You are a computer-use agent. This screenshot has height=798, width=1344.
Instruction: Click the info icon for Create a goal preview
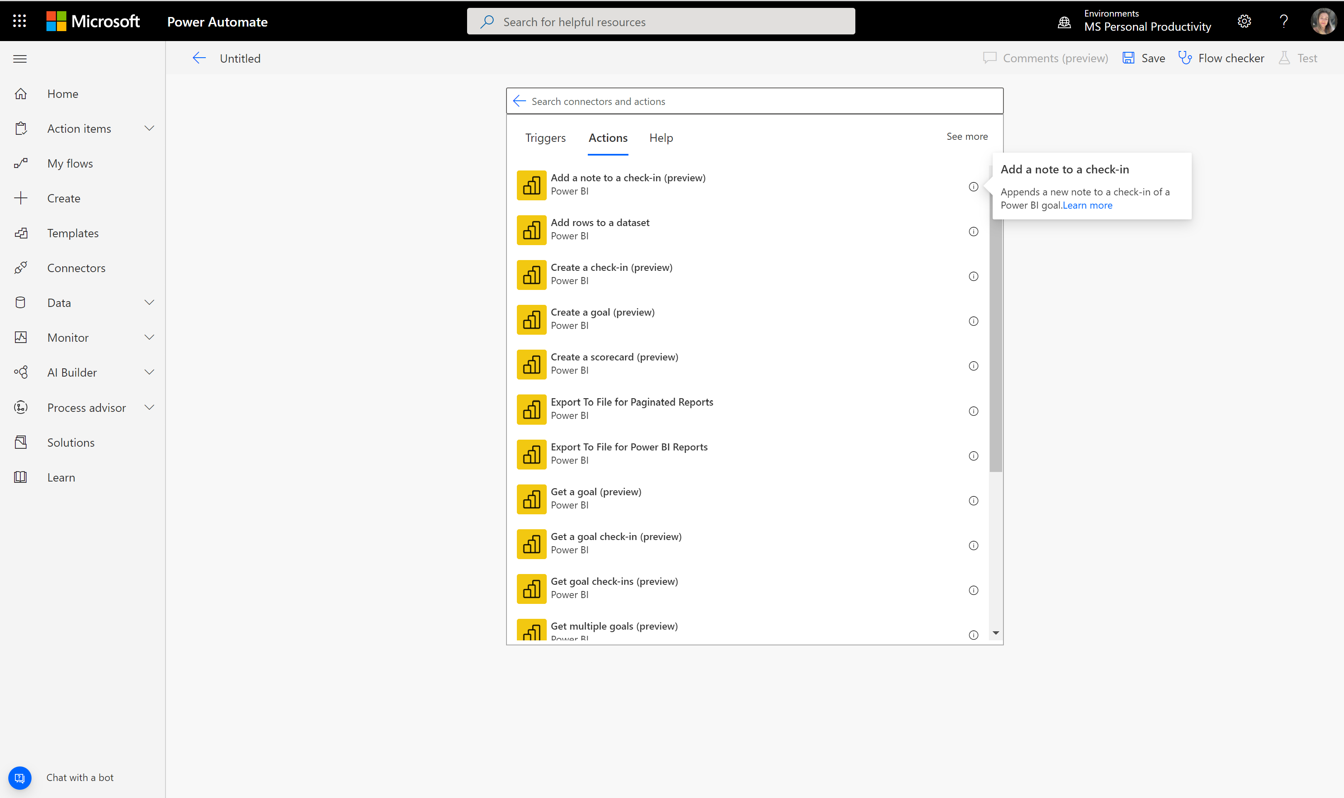pos(974,321)
